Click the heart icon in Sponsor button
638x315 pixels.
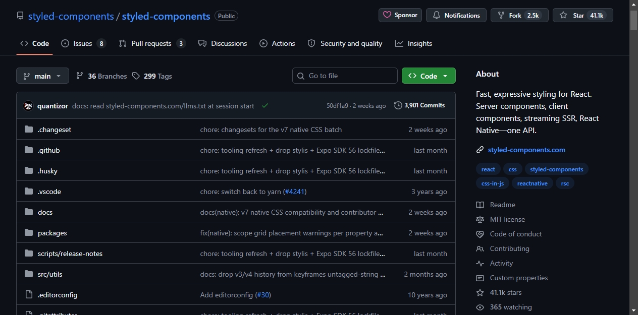[387, 15]
